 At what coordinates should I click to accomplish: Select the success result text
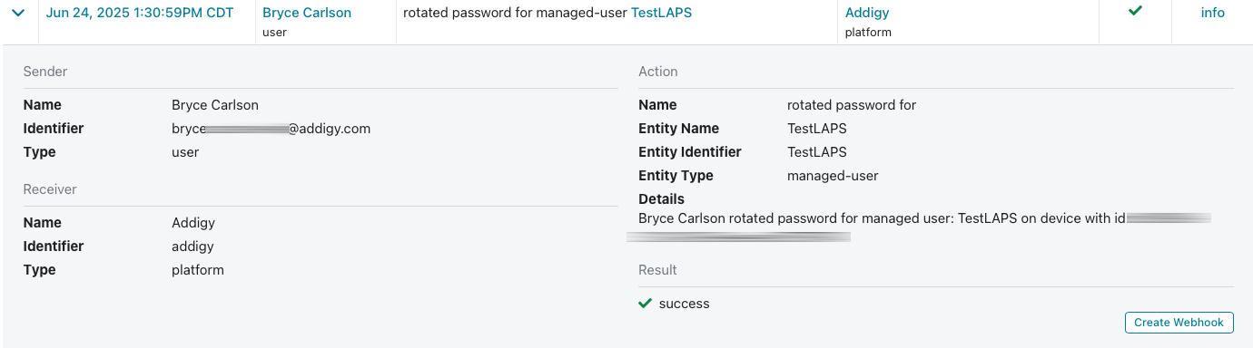[685, 304]
